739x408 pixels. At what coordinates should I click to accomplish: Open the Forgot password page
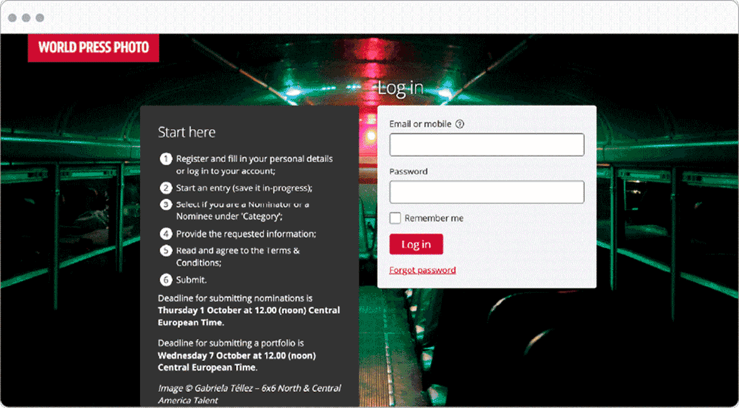coord(422,270)
